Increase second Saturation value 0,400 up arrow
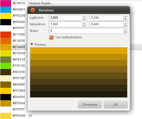The width and height of the screenshot is (142, 119). pos(125,23)
